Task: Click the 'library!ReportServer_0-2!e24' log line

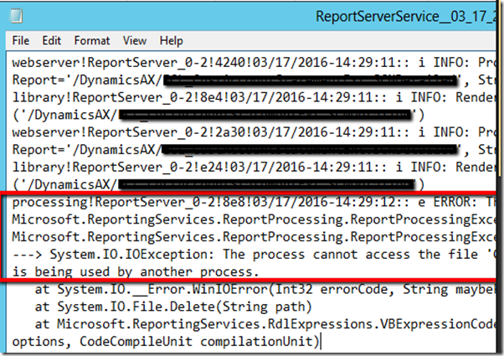Action: (254, 167)
